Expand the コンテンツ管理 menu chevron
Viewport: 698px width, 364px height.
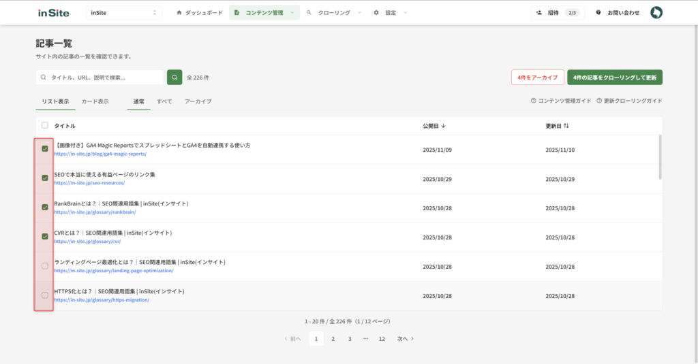292,13
